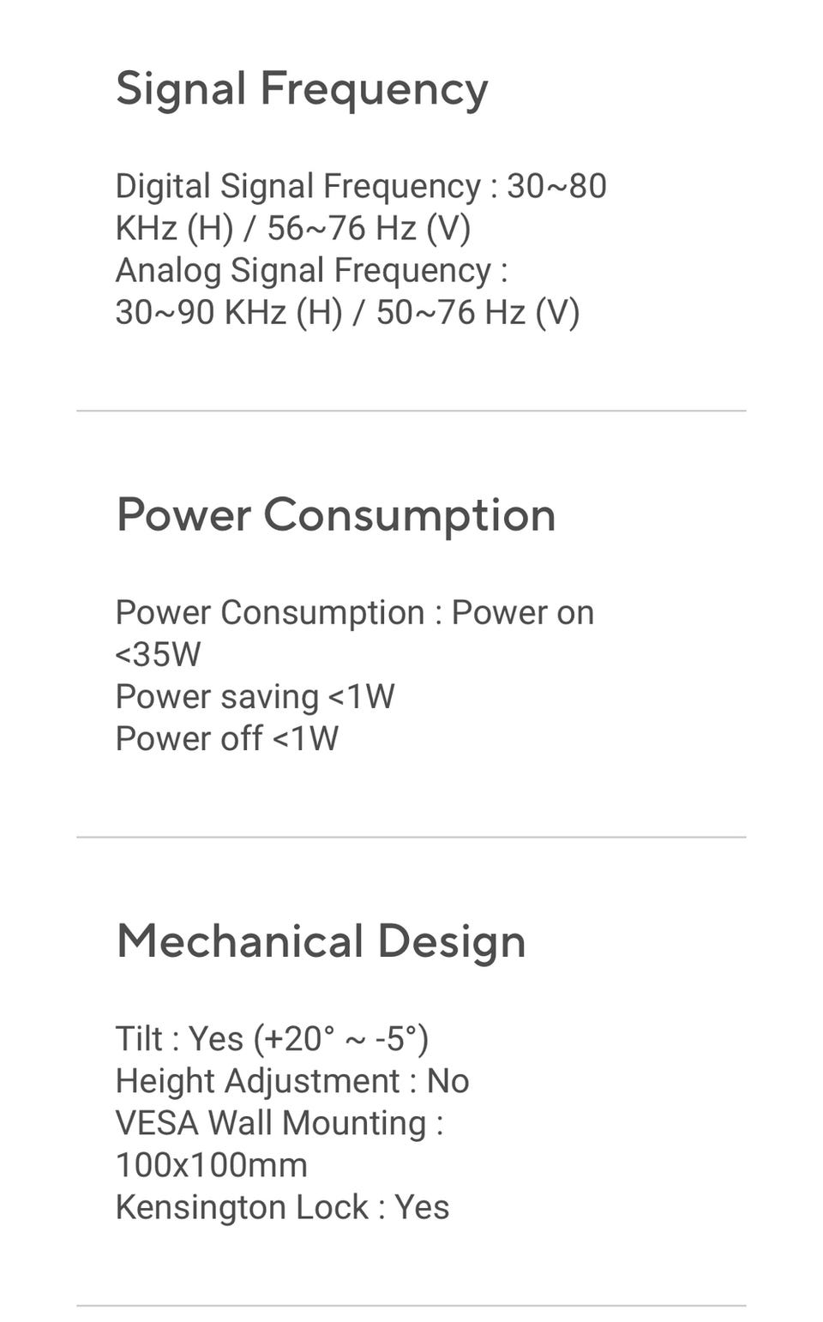Image resolution: width=823 pixels, height=1322 pixels.
Task: Click the KHz (H) / 56~76 Hz (V) text
Action: coord(293,228)
